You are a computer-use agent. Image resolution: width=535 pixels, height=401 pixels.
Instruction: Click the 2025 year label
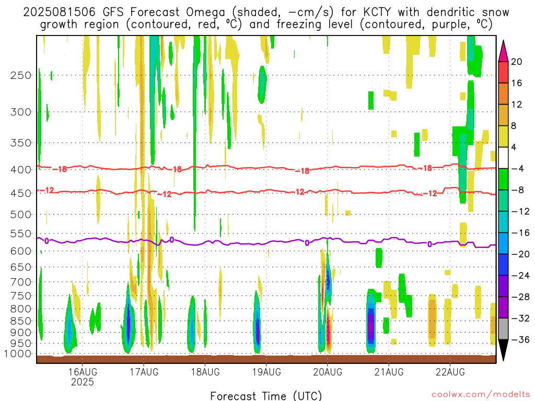click(x=82, y=382)
